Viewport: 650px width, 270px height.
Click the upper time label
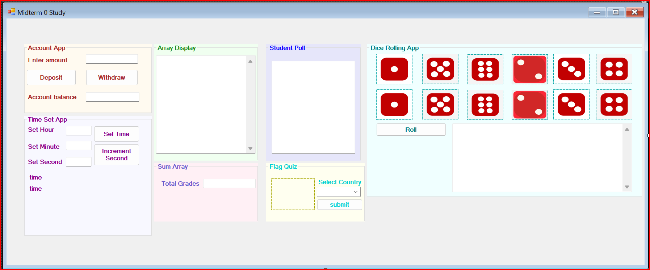tap(35, 177)
